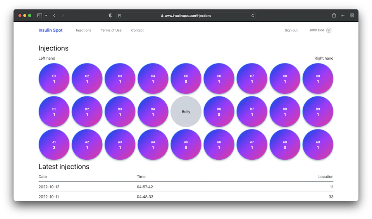Navigate to the Injections menu item
This screenshot has width=372, height=219.
(83, 30)
